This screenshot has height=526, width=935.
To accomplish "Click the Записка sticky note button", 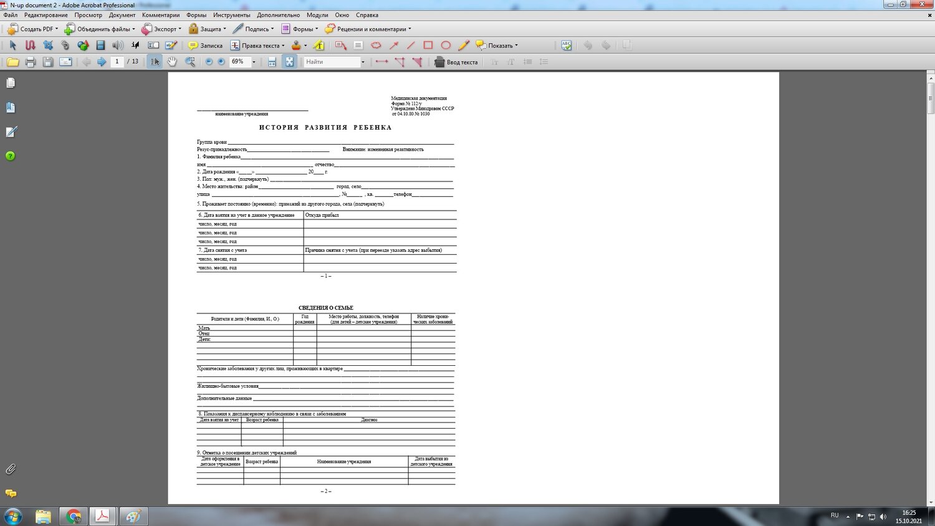I will (205, 45).
